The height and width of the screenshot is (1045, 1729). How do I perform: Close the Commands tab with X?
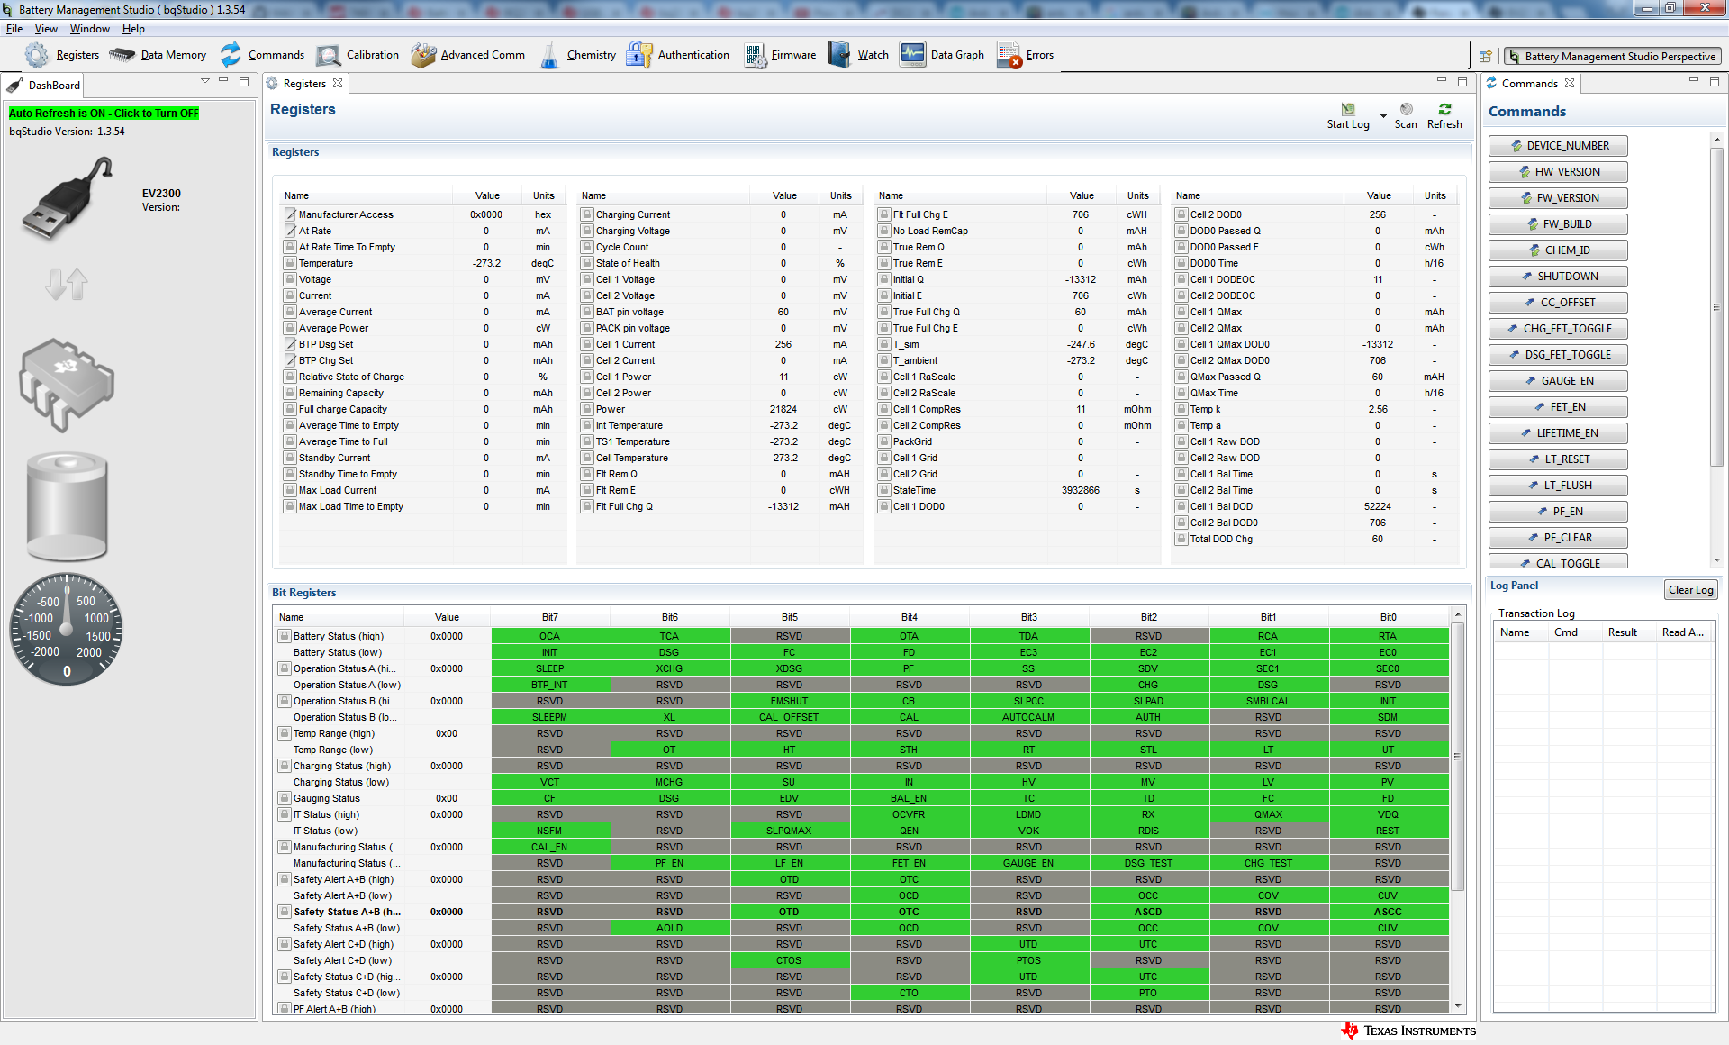(1570, 83)
